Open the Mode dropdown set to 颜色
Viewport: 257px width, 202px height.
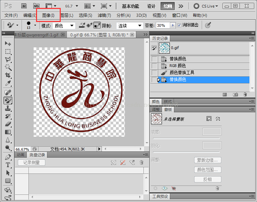(64, 26)
